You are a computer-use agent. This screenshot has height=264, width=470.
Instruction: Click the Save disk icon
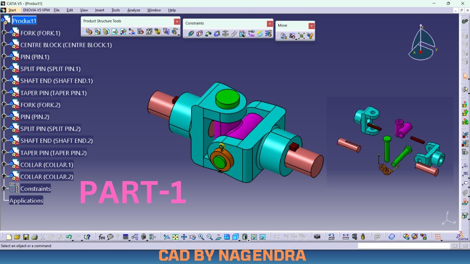click(26, 237)
